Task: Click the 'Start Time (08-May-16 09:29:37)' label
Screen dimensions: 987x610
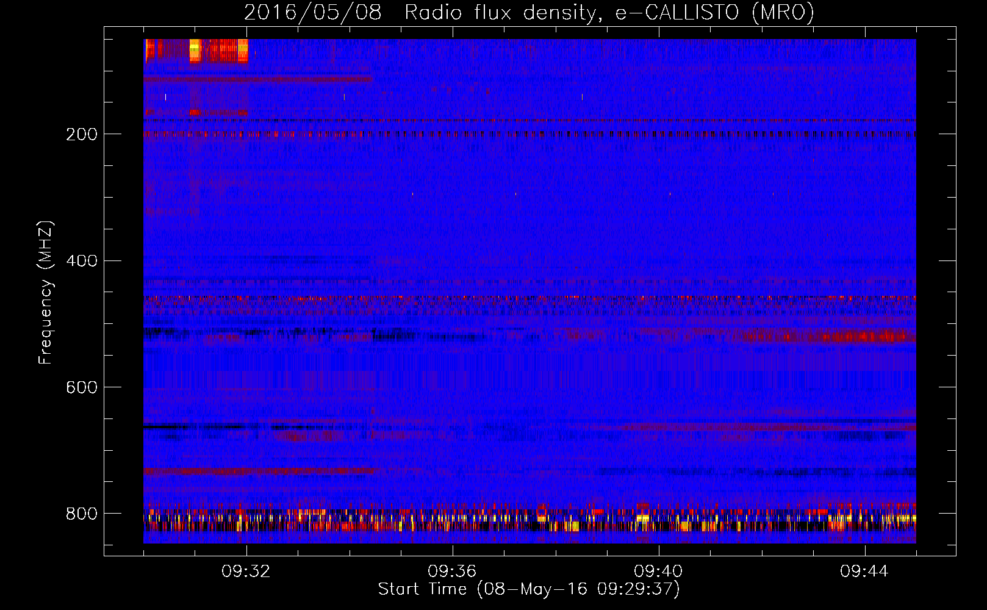Action: [x=529, y=589]
